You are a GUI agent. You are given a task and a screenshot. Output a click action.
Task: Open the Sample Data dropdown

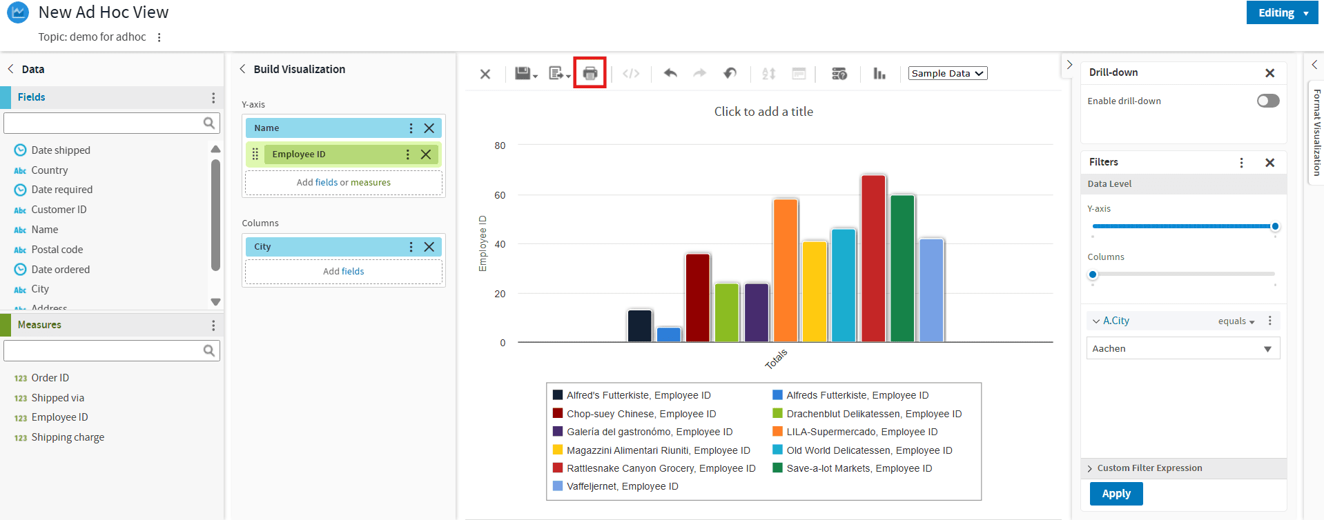click(947, 73)
